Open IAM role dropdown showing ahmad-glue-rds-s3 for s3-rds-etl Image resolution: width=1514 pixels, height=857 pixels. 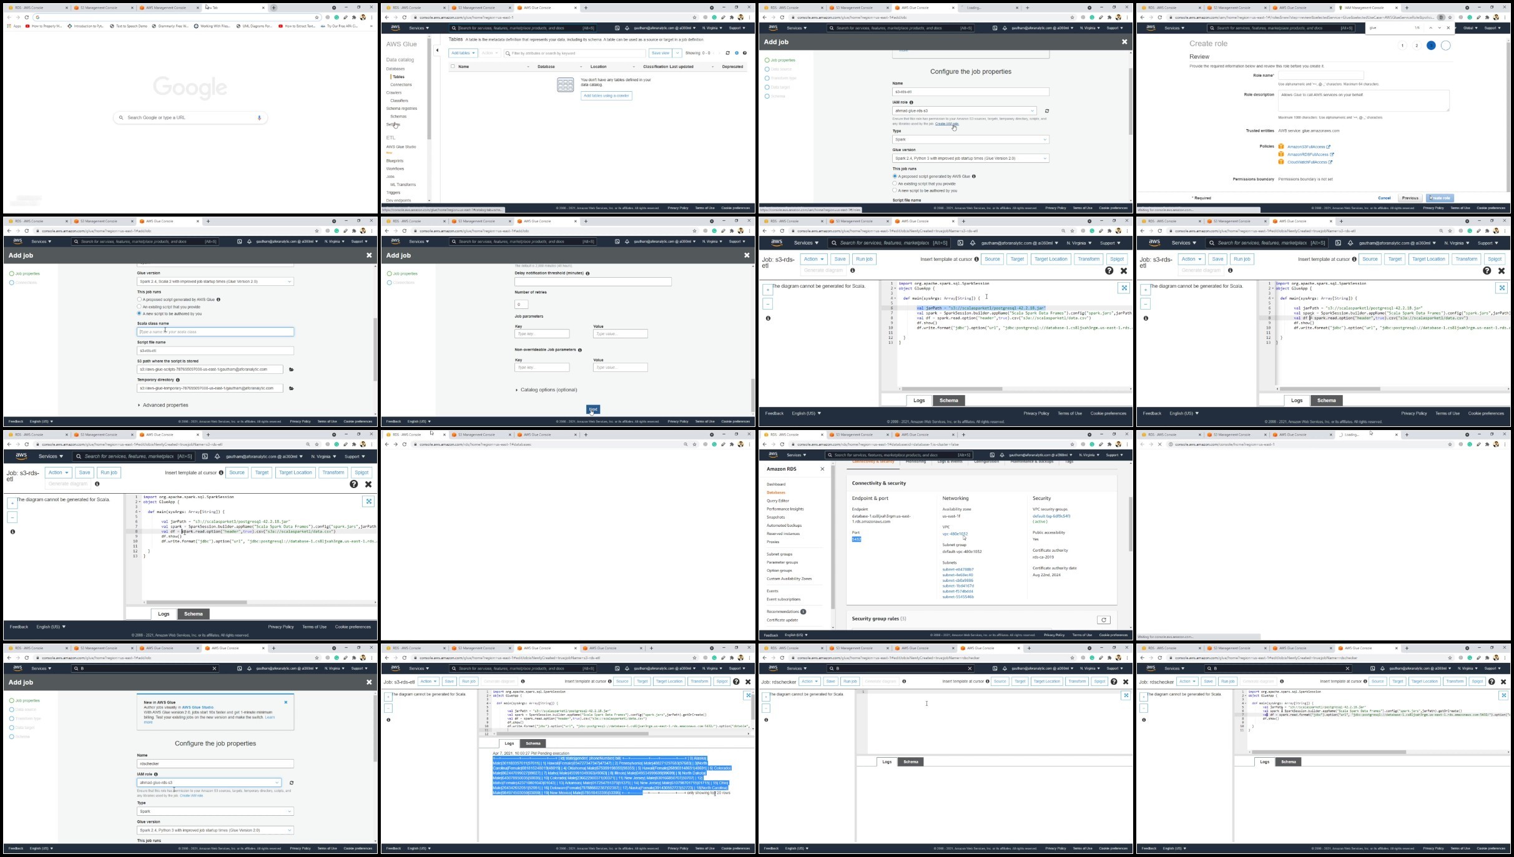pyautogui.click(x=965, y=111)
